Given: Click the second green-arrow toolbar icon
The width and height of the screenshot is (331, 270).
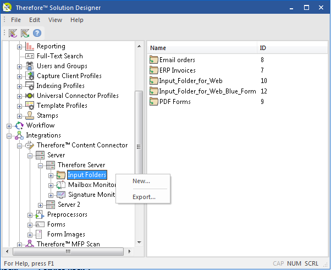Looking at the screenshot, I should [25, 33].
